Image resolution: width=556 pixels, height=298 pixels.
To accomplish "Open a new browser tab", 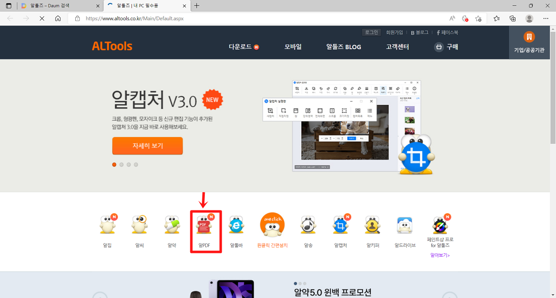I will pos(197,6).
